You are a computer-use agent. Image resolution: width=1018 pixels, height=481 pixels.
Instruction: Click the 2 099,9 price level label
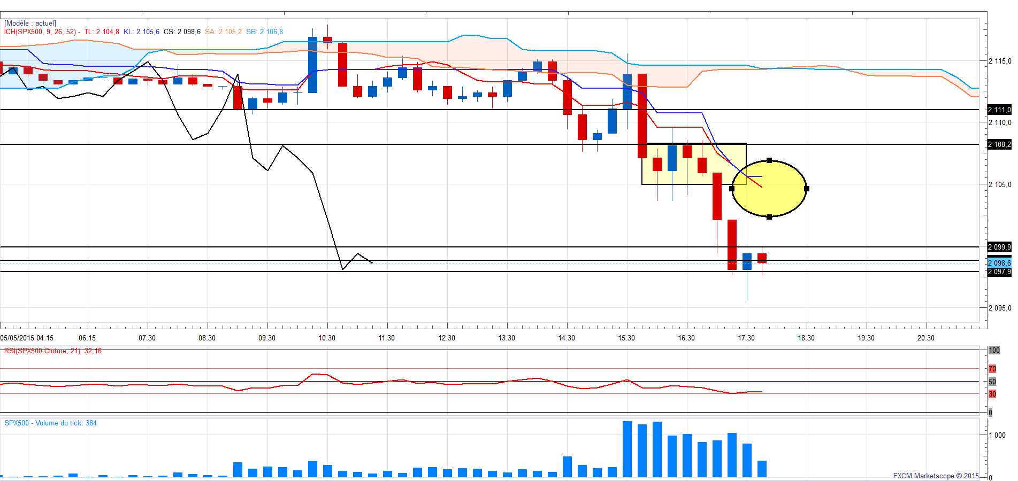point(999,247)
